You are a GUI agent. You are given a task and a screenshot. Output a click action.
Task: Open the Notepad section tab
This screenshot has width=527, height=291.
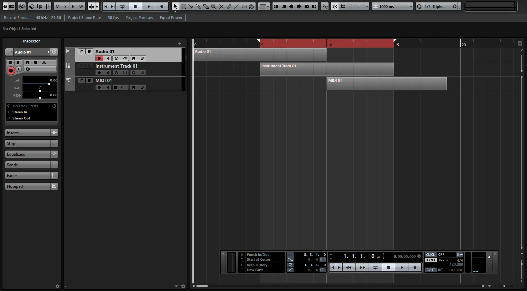(x=28, y=186)
